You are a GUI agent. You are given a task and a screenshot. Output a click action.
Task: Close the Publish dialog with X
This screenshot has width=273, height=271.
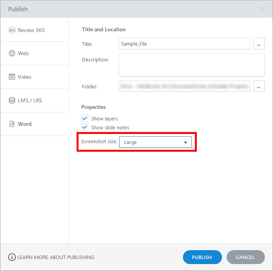click(x=263, y=9)
